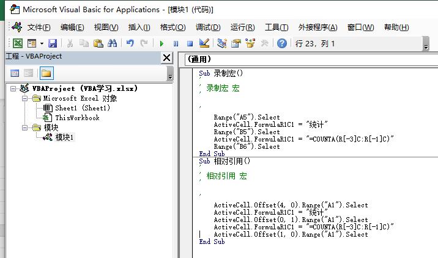The width and height of the screenshot is (438, 258).
Task: Open 编辑(E) menu
Action: click(72, 27)
